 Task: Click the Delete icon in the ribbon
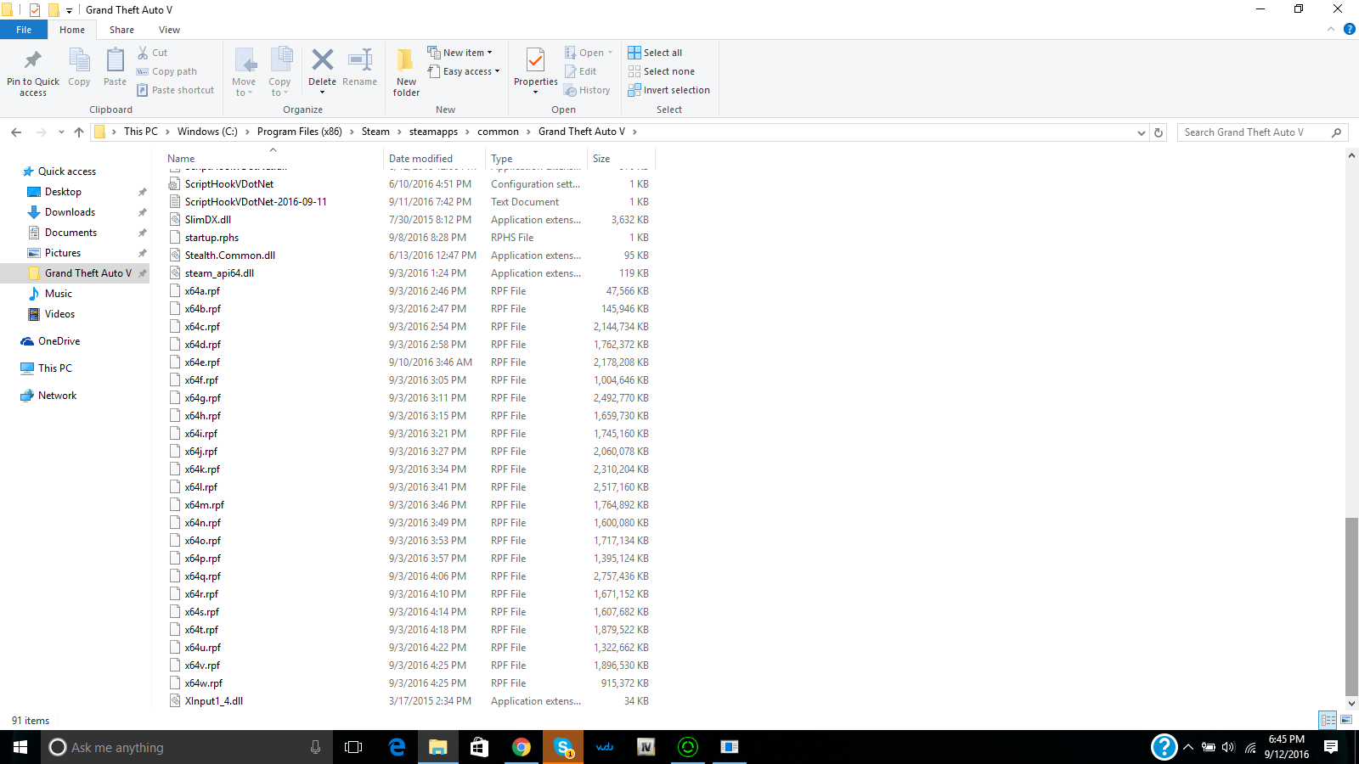click(322, 61)
